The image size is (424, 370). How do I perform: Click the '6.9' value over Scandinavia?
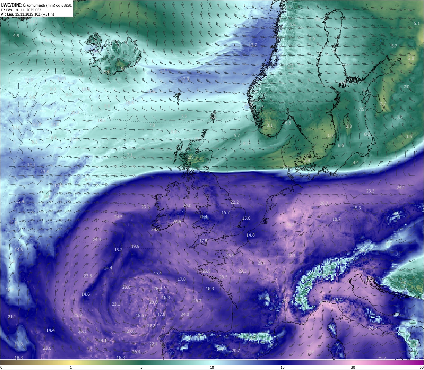[x=312, y=39]
